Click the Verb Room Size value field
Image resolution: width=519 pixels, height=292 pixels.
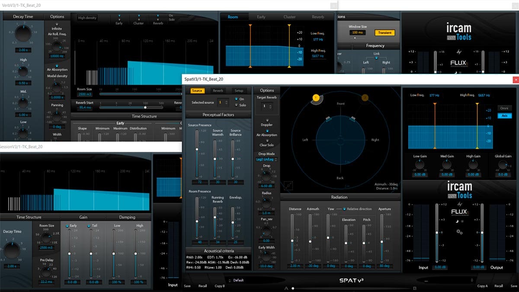[85, 94]
